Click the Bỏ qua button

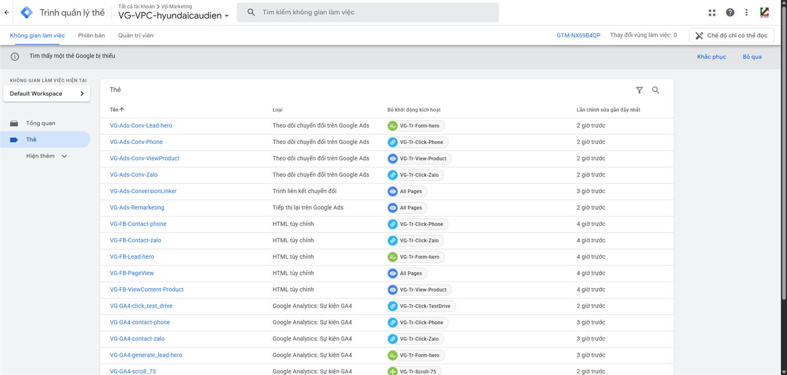(752, 57)
